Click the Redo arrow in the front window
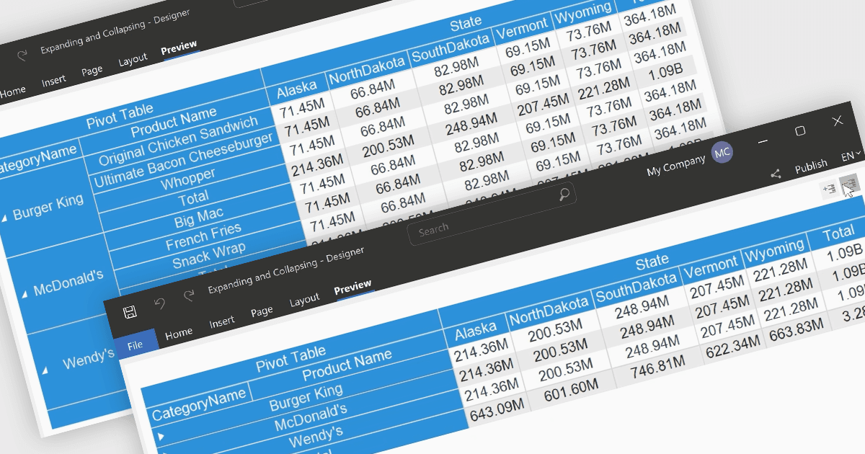The height and width of the screenshot is (454, 865). pos(189,296)
